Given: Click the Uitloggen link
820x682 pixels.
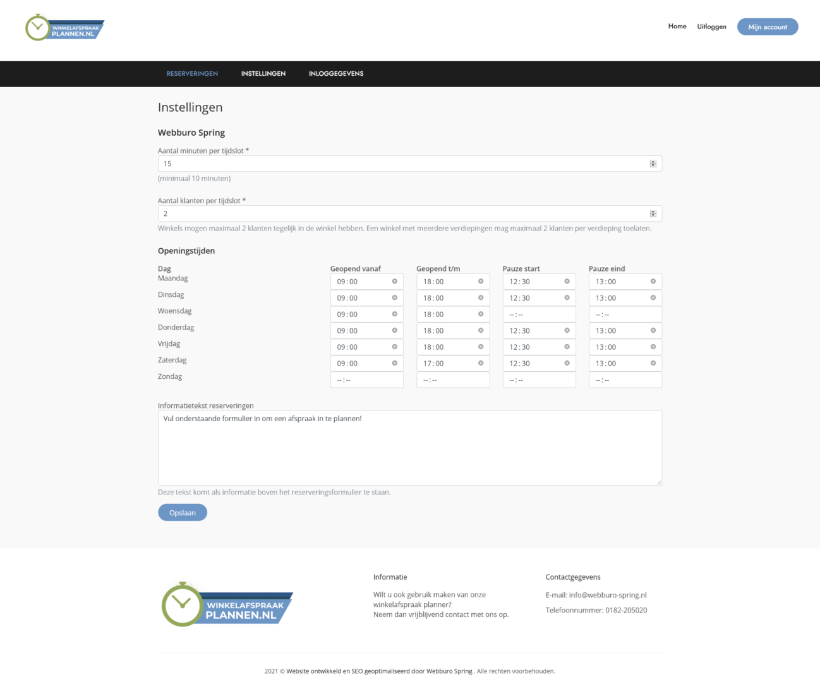Looking at the screenshot, I should [711, 27].
